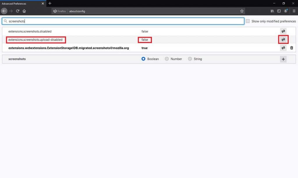Click the Firefox identity label in URL bar
298x178 pixels.
click(59, 11)
